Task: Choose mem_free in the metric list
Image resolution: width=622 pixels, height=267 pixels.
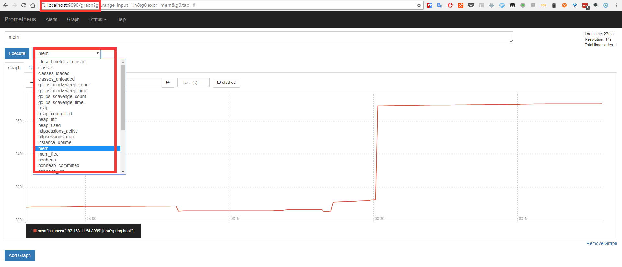Action: point(48,154)
